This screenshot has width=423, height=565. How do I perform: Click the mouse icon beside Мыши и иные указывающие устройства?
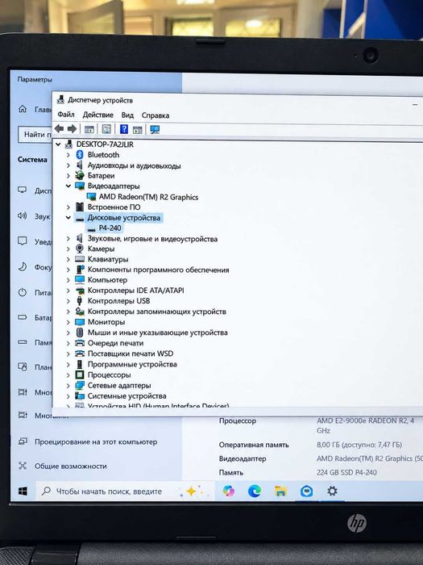point(80,333)
